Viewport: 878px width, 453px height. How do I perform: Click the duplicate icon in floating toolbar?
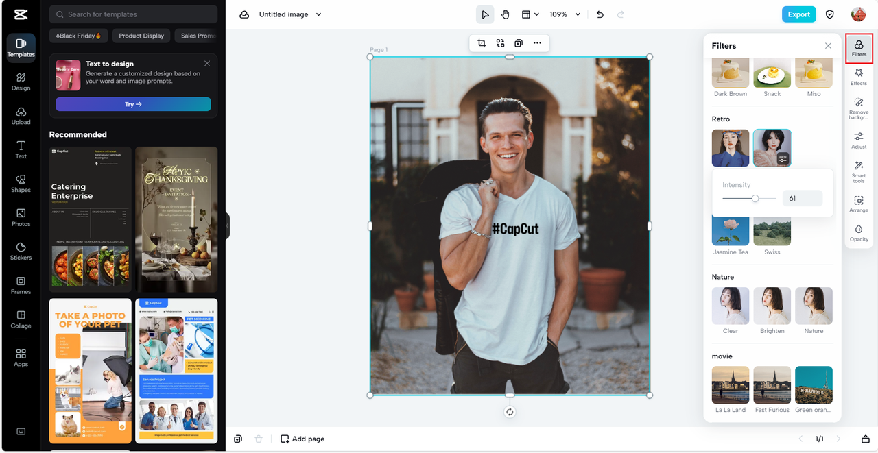coord(519,43)
